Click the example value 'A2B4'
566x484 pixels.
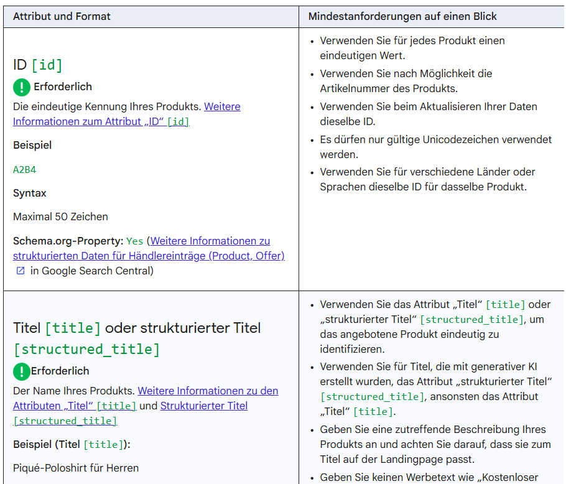point(24,170)
